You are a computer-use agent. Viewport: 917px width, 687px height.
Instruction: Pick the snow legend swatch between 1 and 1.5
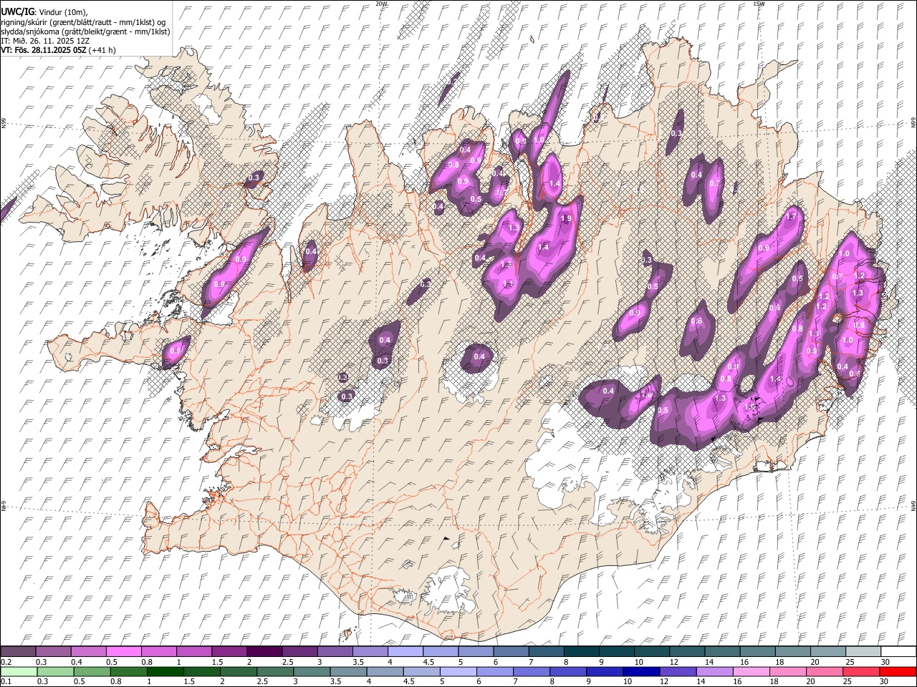(x=193, y=651)
